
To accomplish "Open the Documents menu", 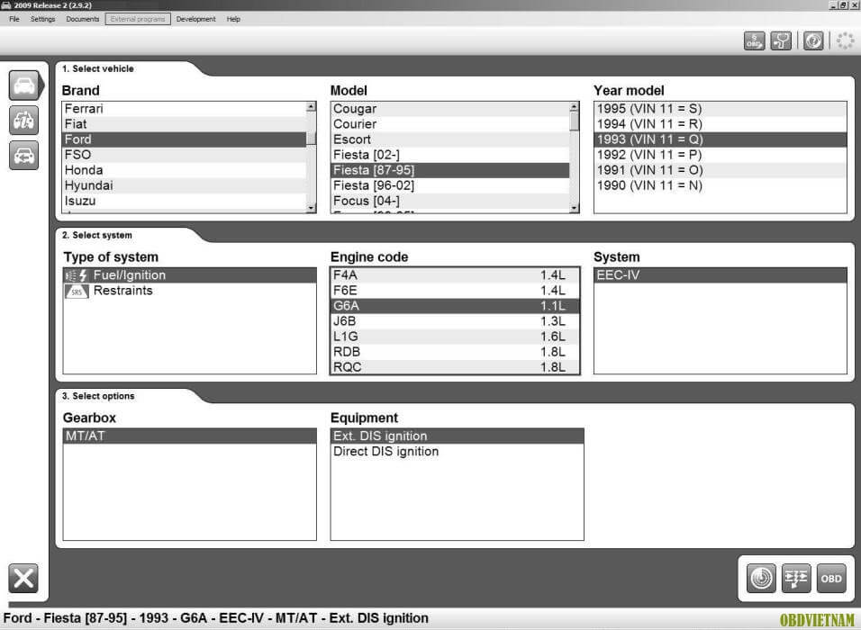I will [82, 19].
